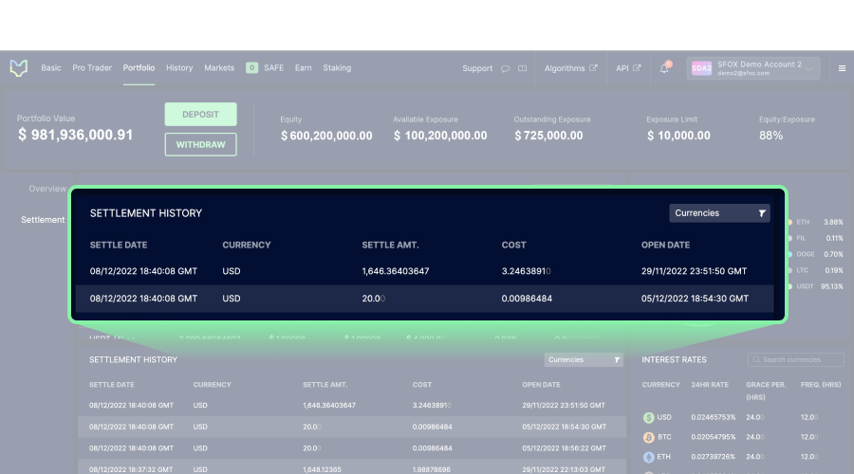Click the Algorithms external link icon

[593, 68]
